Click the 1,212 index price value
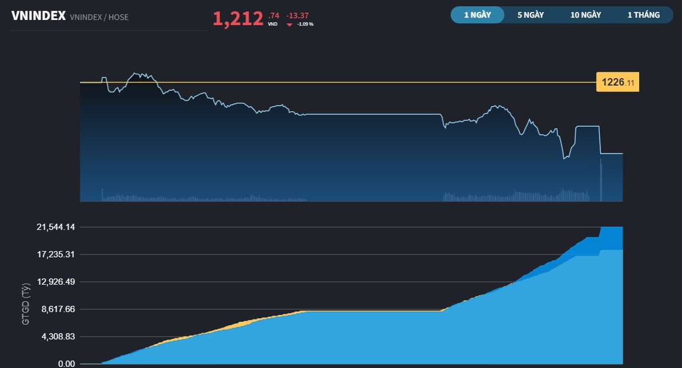The image size is (682, 368). 238,19
